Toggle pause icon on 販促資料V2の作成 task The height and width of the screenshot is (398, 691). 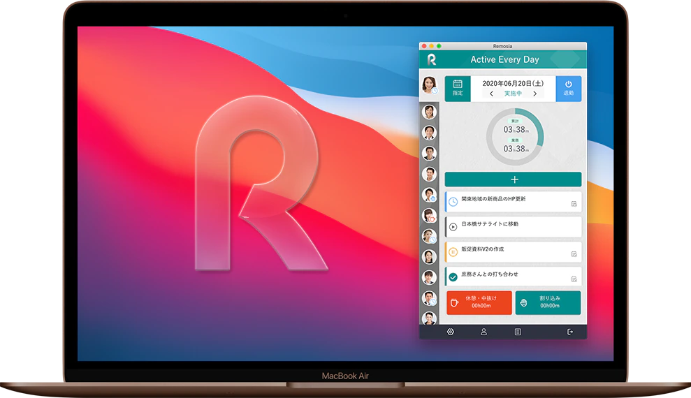point(453,252)
